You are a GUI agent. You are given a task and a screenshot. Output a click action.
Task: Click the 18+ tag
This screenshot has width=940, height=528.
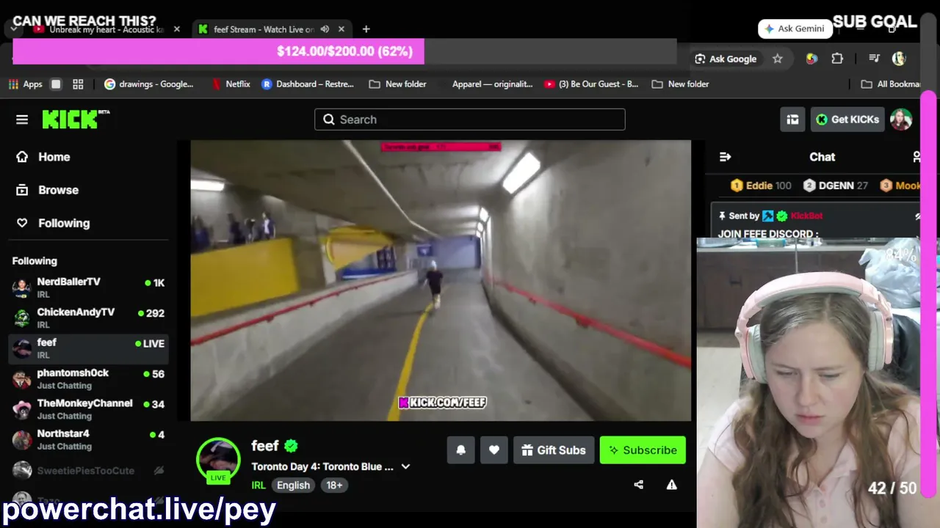(x=334, y=485)
